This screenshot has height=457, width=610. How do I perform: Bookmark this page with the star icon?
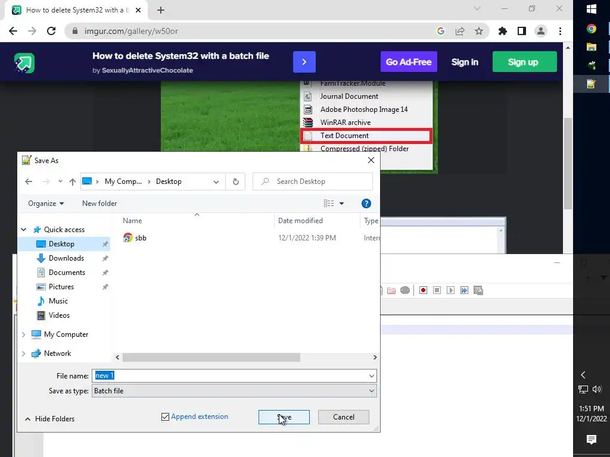click(x=478, y=31)
